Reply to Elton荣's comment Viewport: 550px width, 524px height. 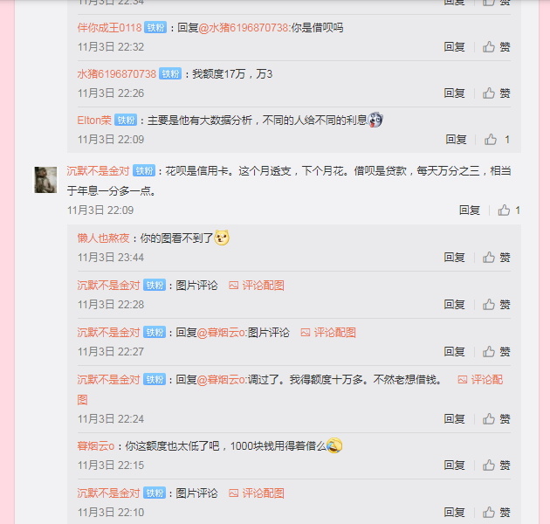456,140
